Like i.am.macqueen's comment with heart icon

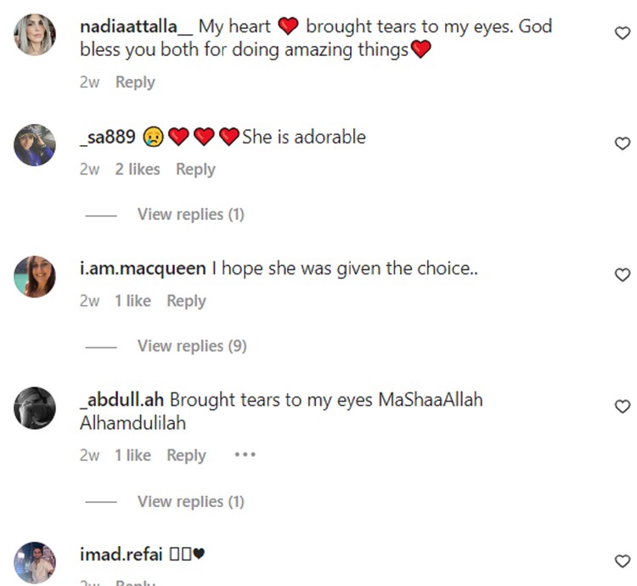(622, 275)
